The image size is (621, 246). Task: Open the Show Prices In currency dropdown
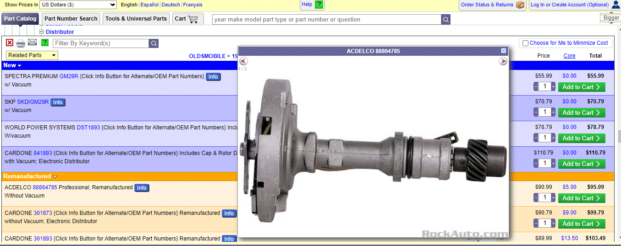(78, 5)
